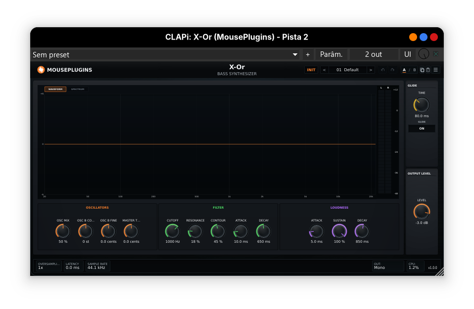Click the paste state clipboard icon
474x309 pixels.
pos(428,70)
